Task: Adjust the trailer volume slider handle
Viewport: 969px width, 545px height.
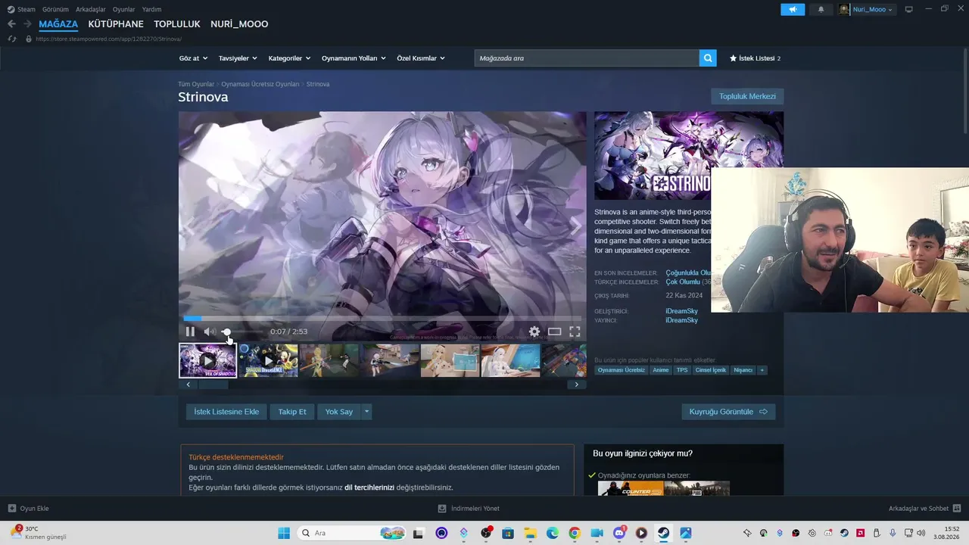Action: (226, 332)
